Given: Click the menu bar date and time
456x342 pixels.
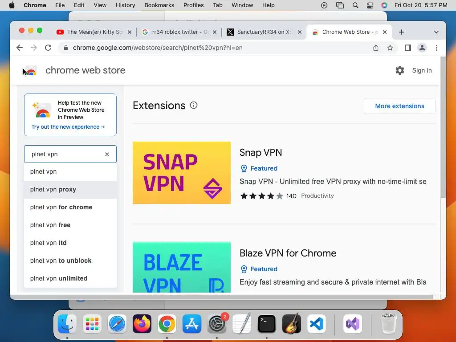Looking at the screenshot, I should [420, 5].
